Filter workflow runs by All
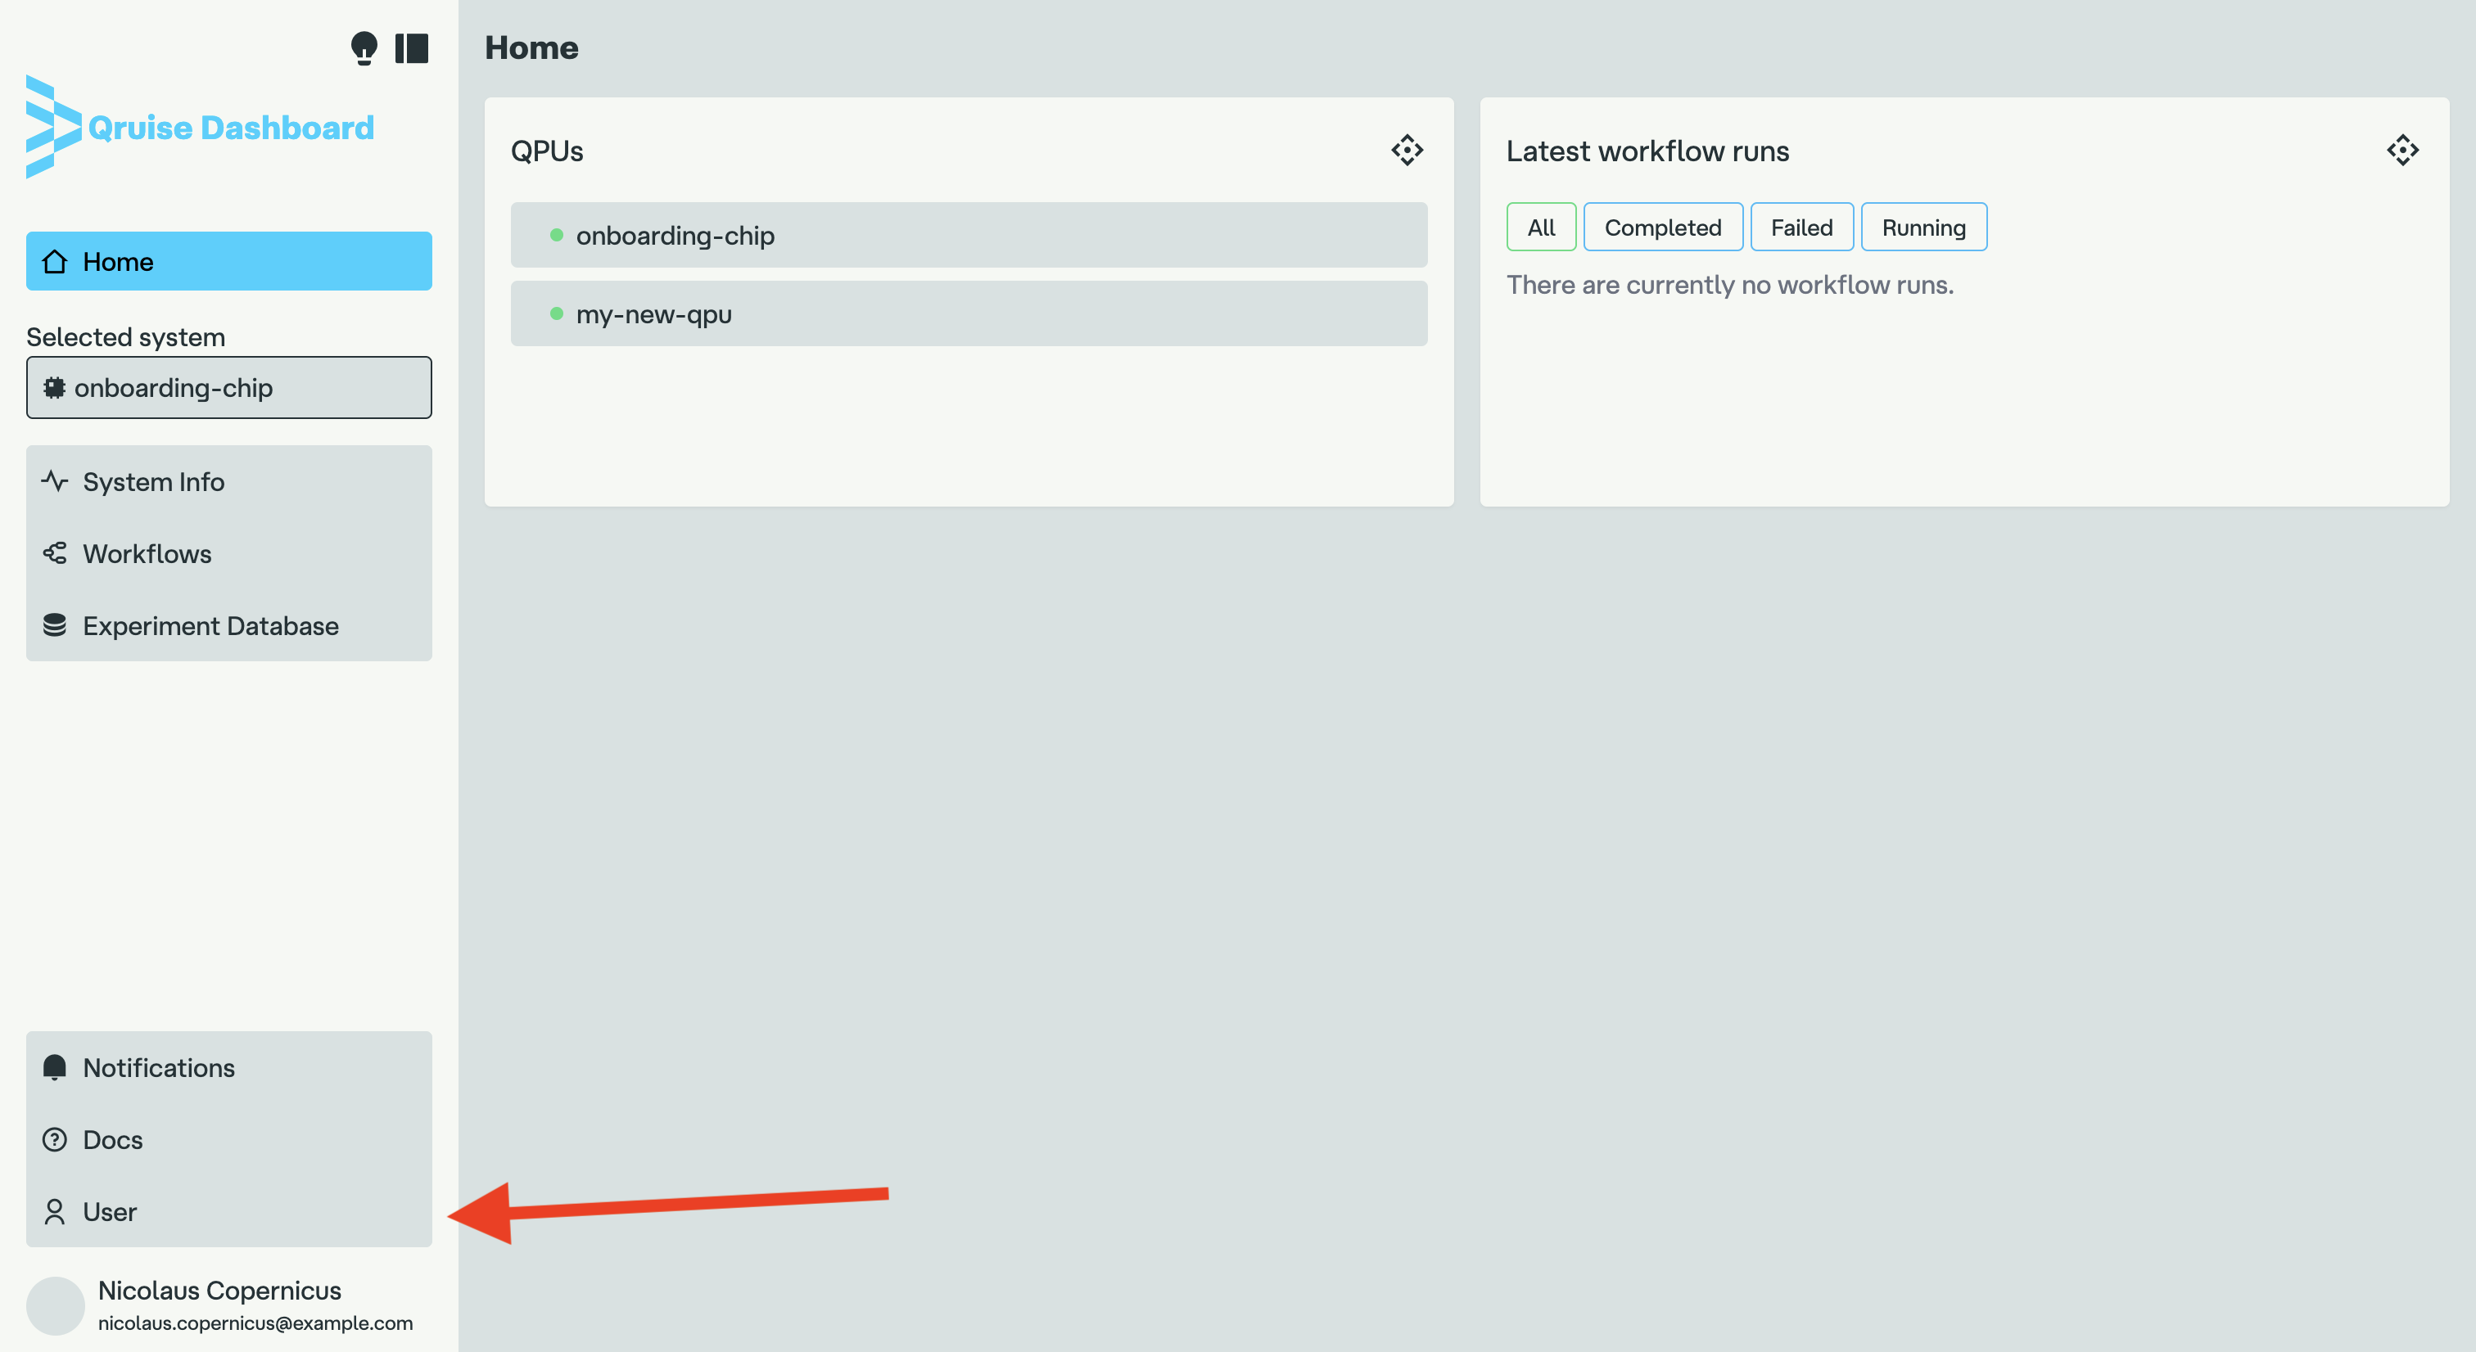The height and width of the screenshot is (1352, 2476). (1541, 228)
